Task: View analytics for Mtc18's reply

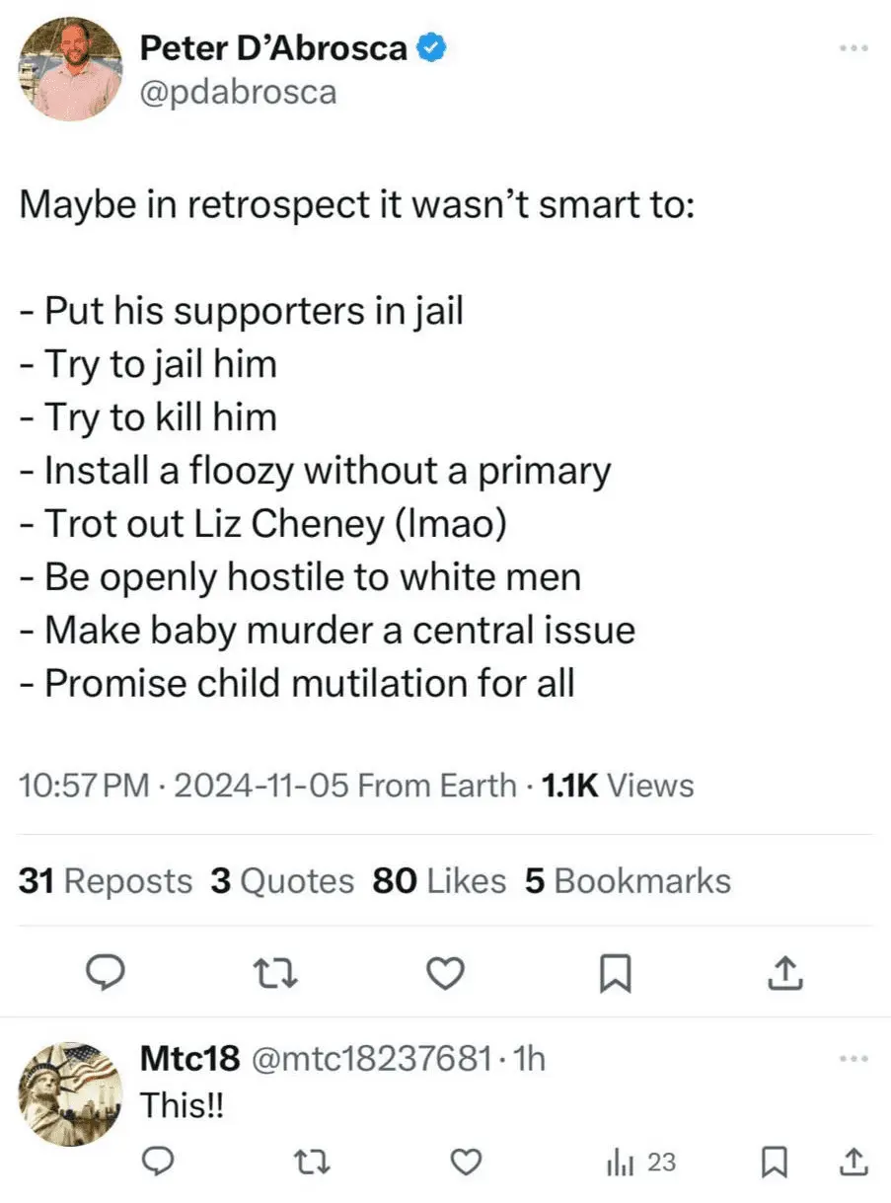Action: [x=639, y=1163]
